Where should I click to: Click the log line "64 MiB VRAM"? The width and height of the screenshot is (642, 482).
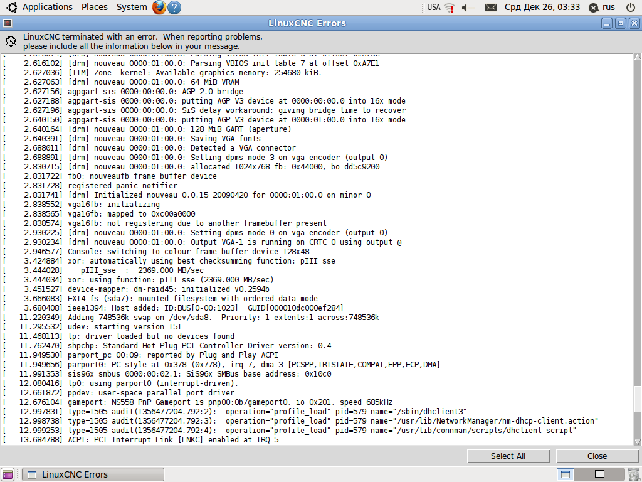[121, 82]
